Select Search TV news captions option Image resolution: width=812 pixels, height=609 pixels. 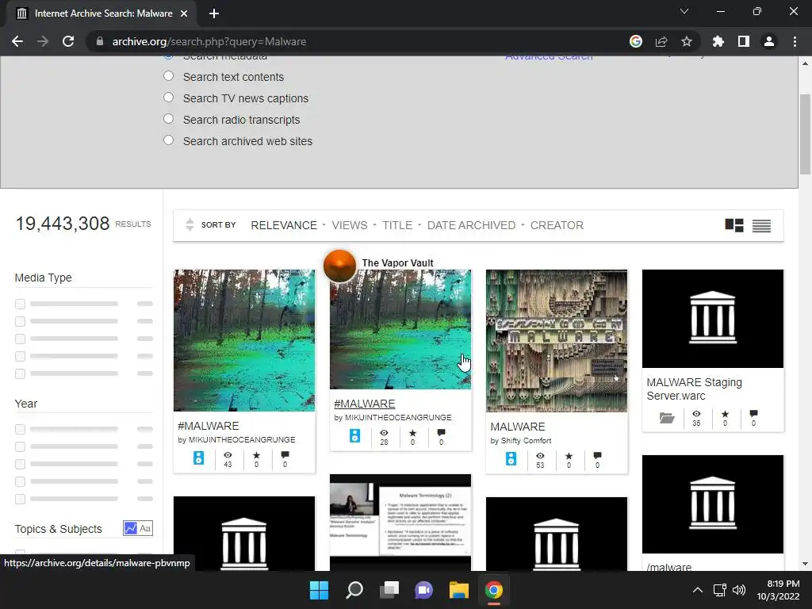pyautogui.click(x=168, y=98)
